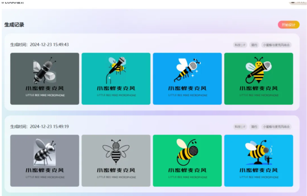Screen dimensions: 307x196
Task: Select the light gray outline bee logo
Action: click(x=116, y=161)
